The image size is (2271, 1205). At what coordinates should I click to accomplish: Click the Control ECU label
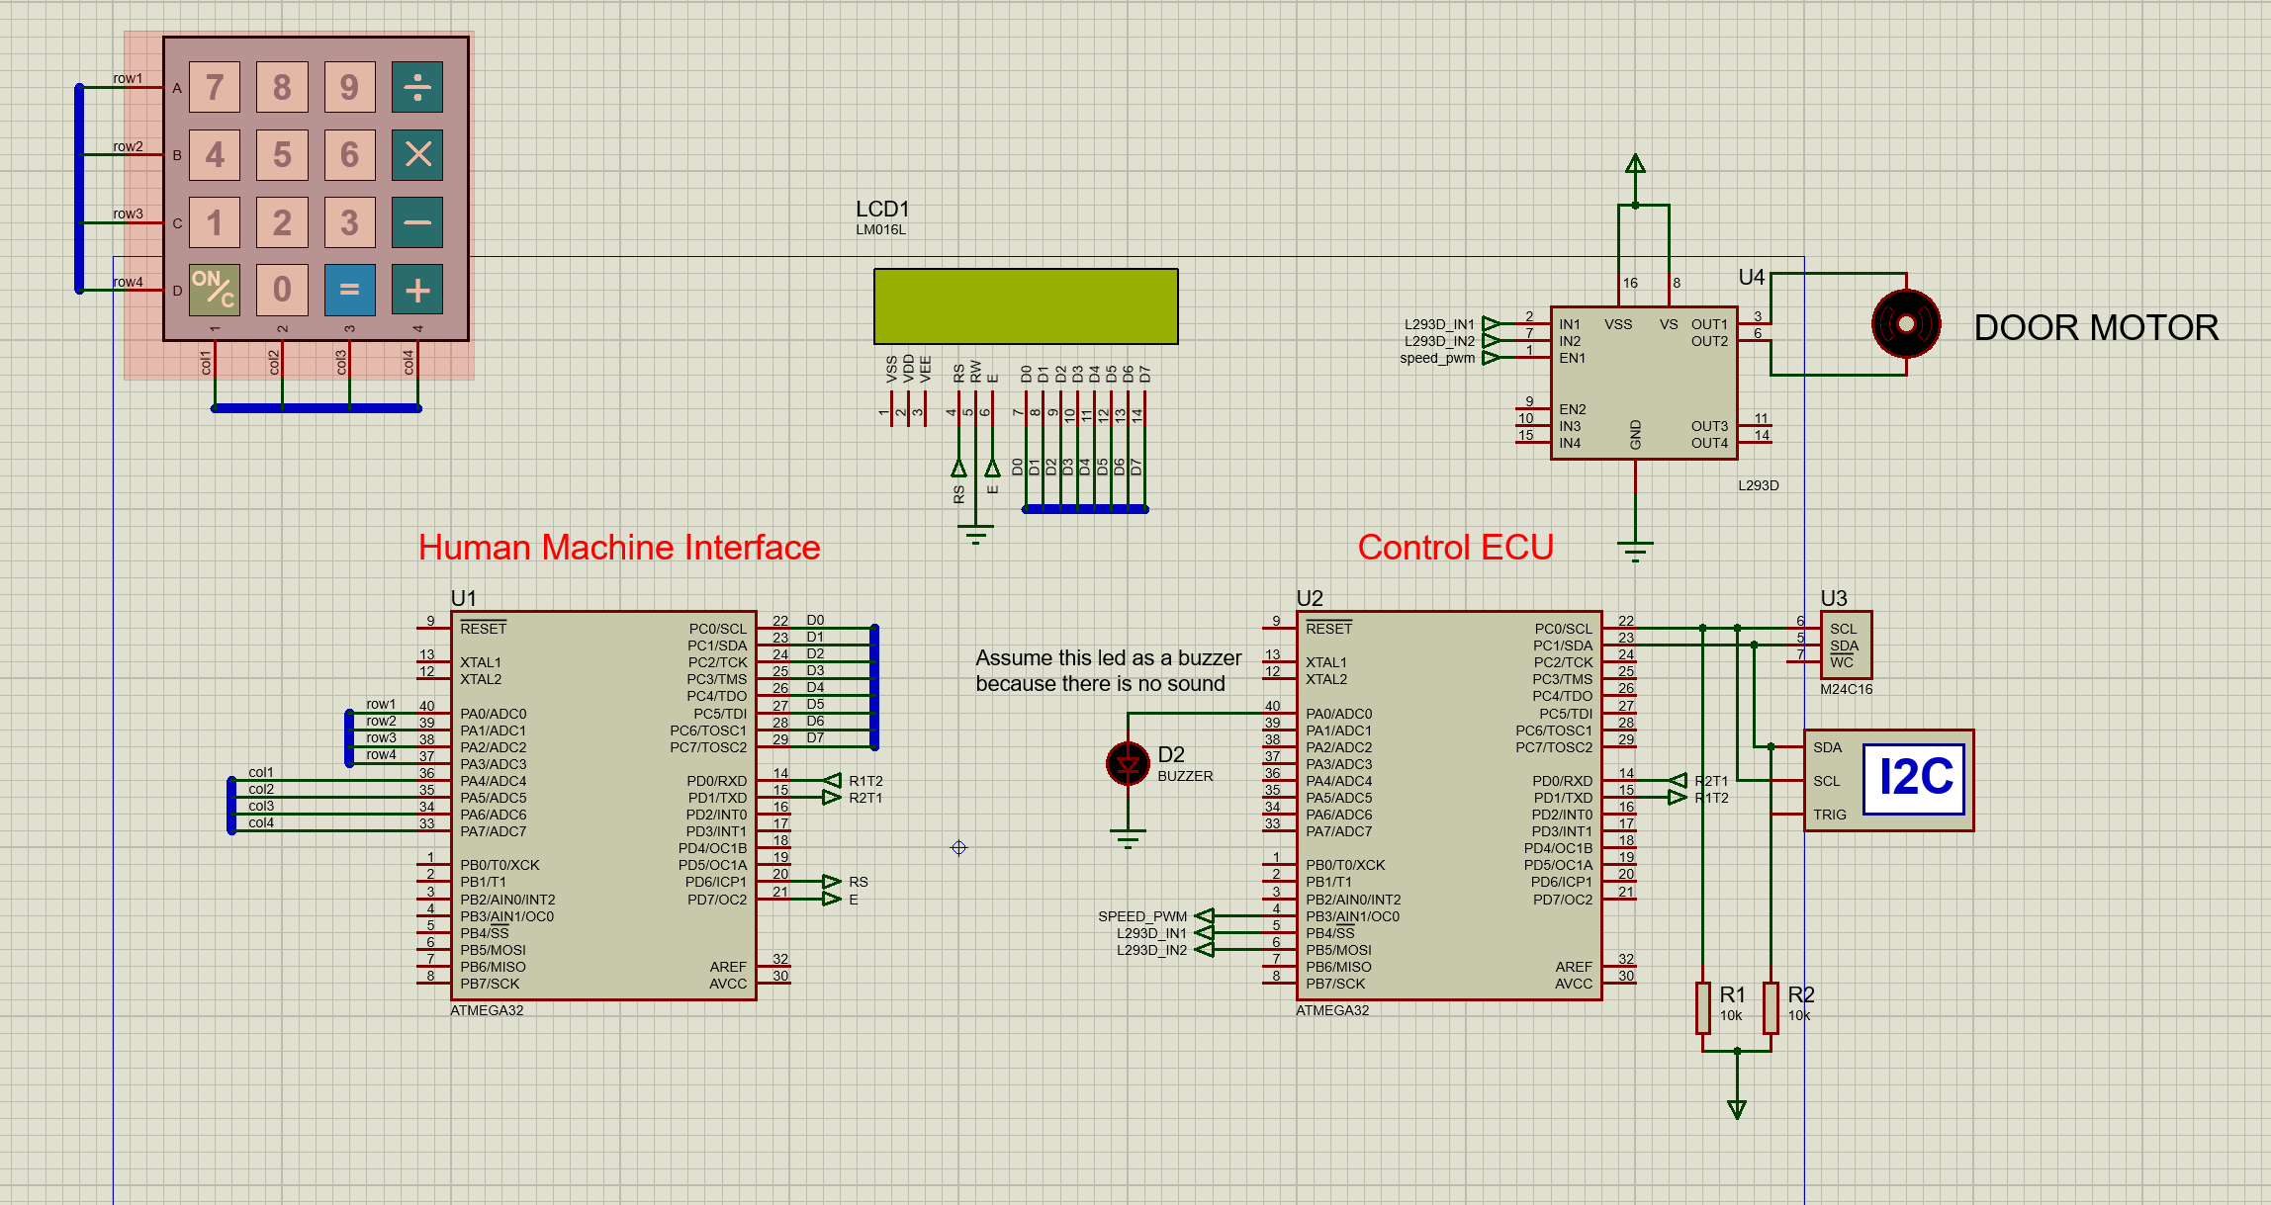[x=1455, y=548]
